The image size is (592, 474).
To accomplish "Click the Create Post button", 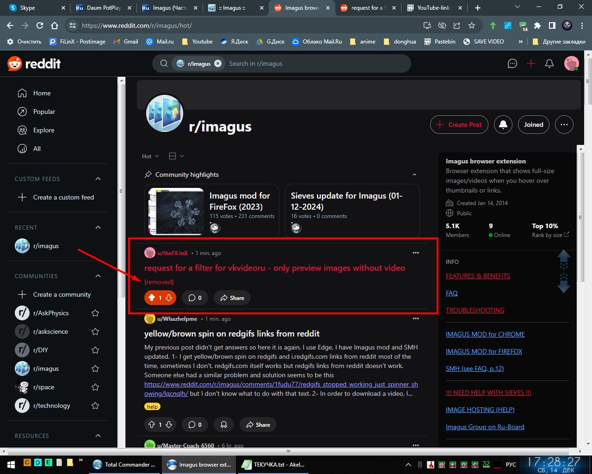I will pyautogui.click(x=459, y=125).
